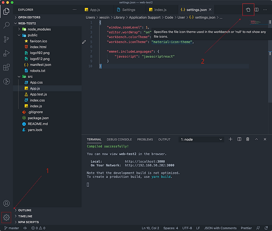Create a new terminal with the plus icon
Image resolution: width=272 pixels, height=231 pixels.
(231, 139)
